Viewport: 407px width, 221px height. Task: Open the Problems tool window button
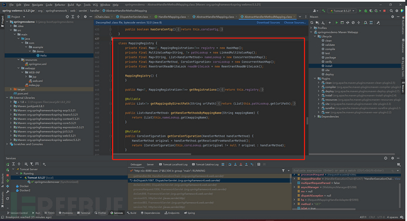pos(65,213)
